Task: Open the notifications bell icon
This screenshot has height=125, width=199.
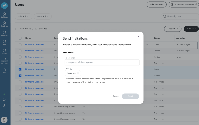Action: click(4, 112)
